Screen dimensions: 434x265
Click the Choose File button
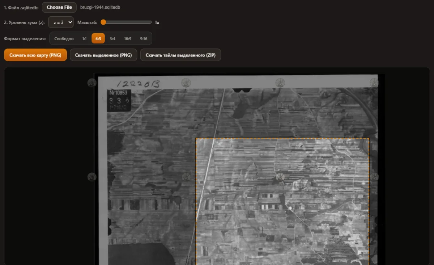[x=59, y=7]
